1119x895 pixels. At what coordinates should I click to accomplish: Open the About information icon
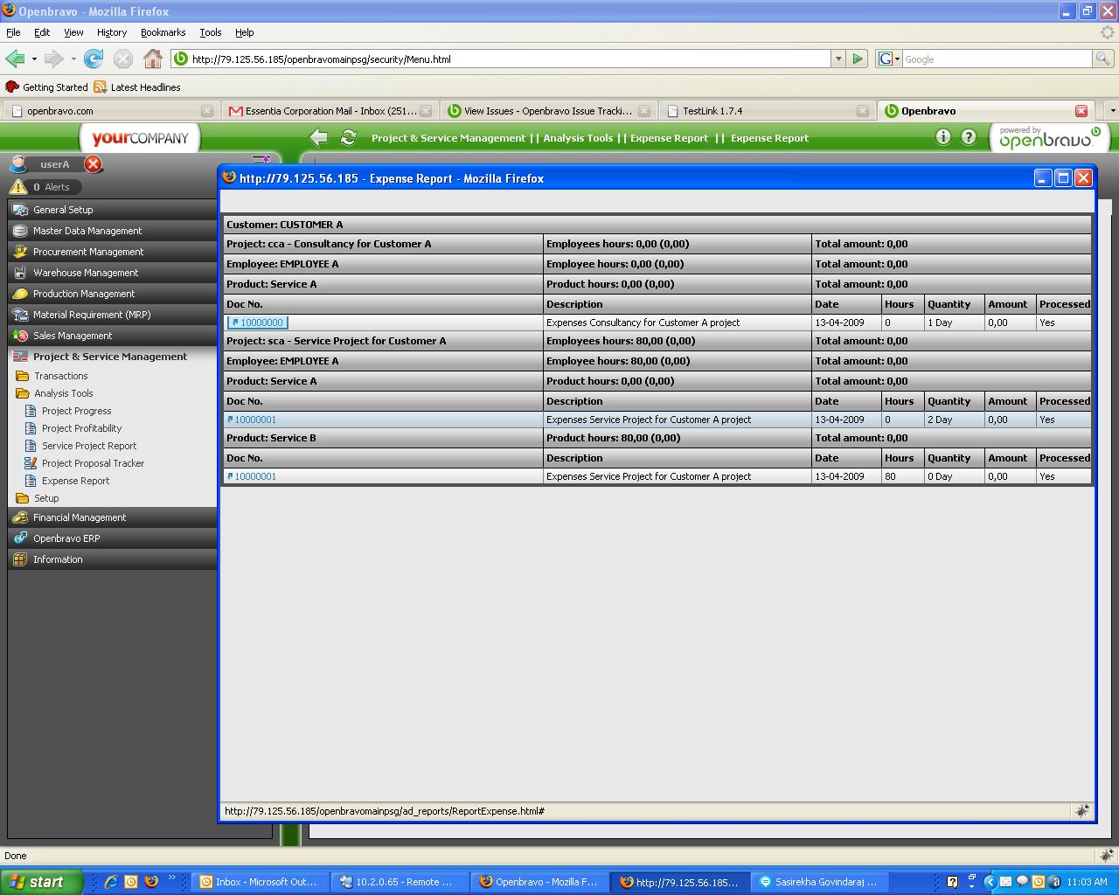tap(942, 137)
